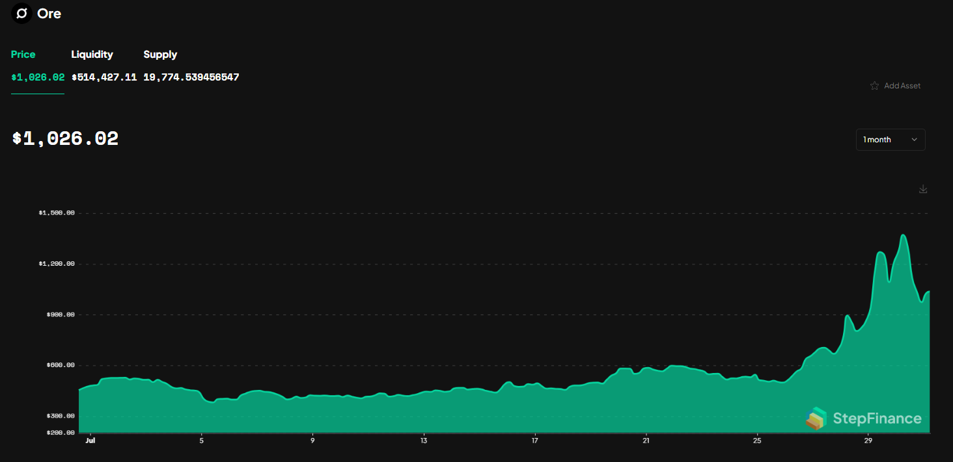Click the $1,500.00 axis label

pos(57,212)
